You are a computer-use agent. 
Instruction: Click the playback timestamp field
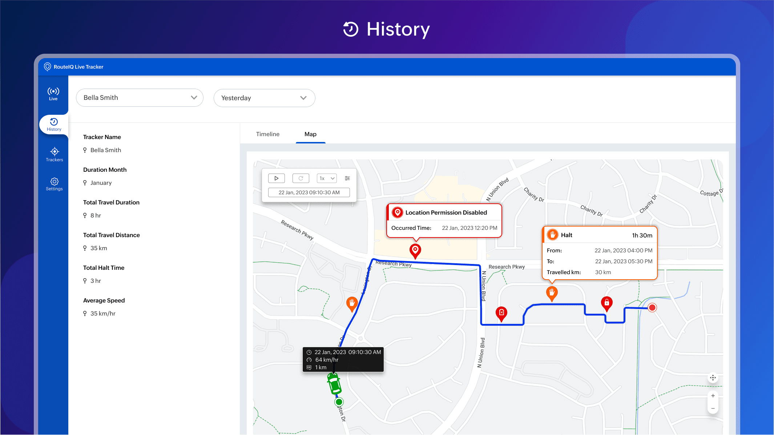point(309,192)
